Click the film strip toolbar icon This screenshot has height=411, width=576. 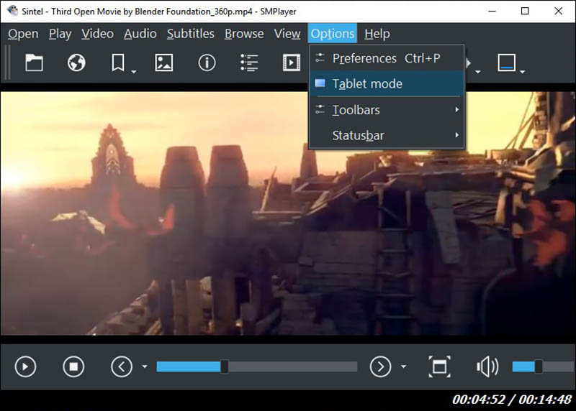[291, 63]
